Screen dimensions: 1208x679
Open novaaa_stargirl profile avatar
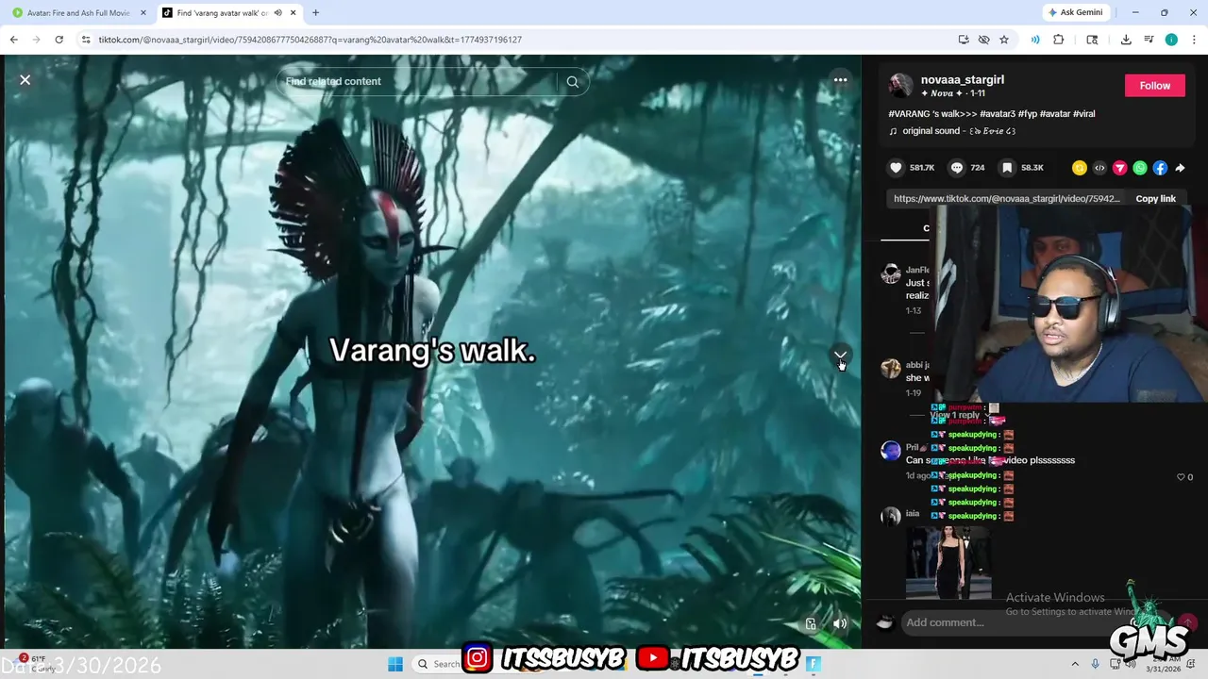[901, 86]
